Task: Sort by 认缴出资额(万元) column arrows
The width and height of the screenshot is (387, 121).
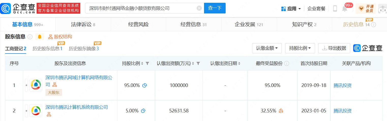Action: coord(193,63)
